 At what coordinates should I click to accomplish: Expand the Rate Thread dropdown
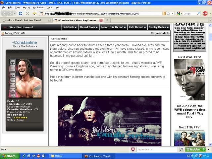137,27
